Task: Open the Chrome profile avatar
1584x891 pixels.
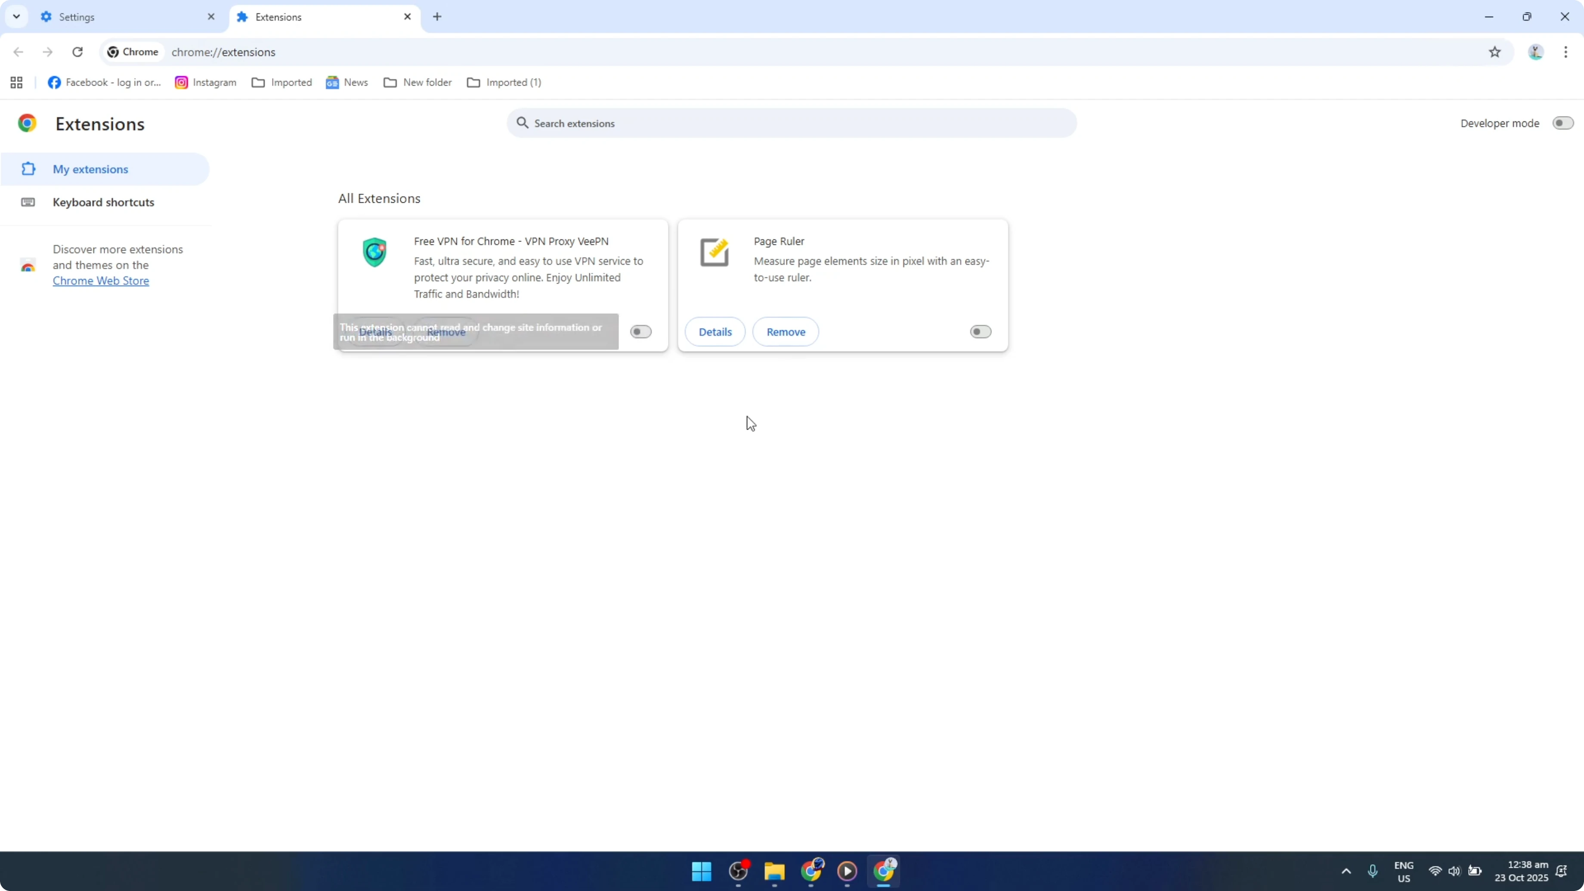Action: (1535, 52)
